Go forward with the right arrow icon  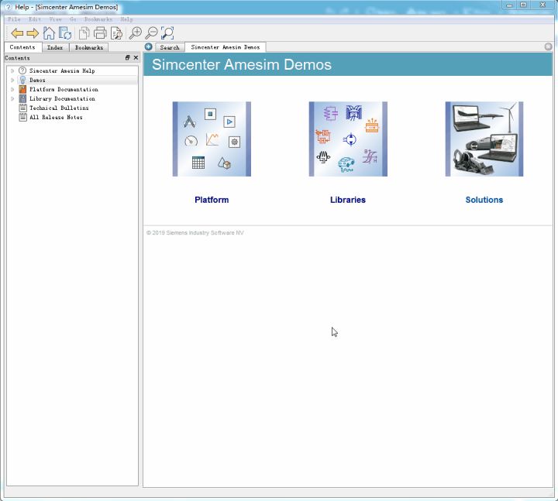33,33
